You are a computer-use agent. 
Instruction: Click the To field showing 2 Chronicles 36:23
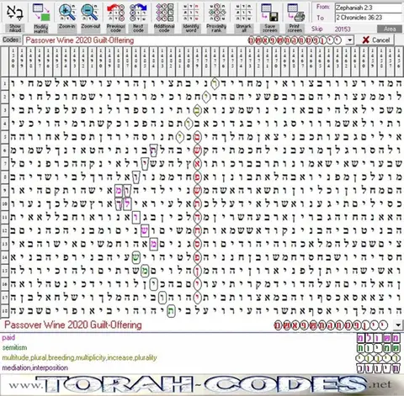coord(368,18)
